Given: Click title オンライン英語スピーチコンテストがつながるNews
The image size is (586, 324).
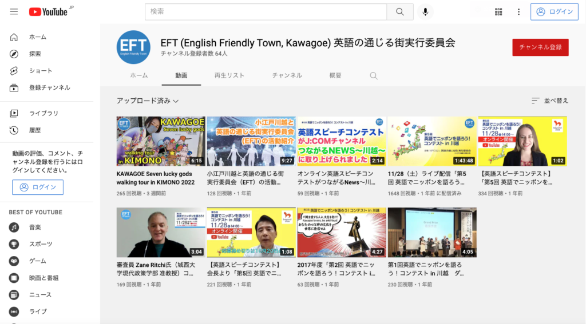Looking at the screenshot, I should (x=336, y=178).
